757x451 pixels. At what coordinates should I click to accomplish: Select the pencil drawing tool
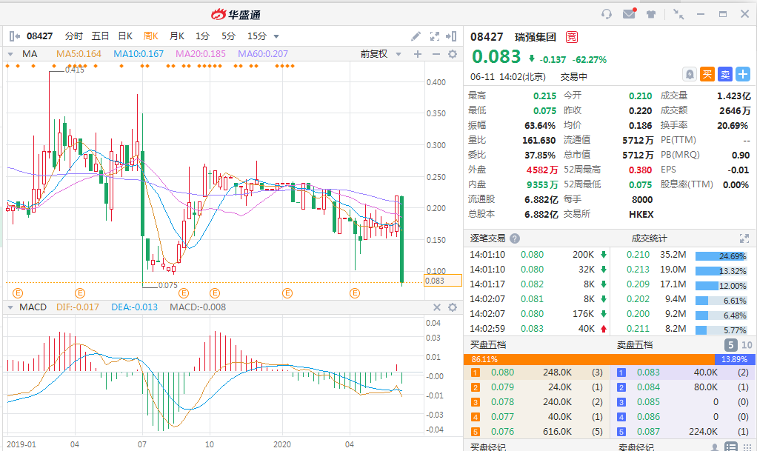(x=416, y=36)
